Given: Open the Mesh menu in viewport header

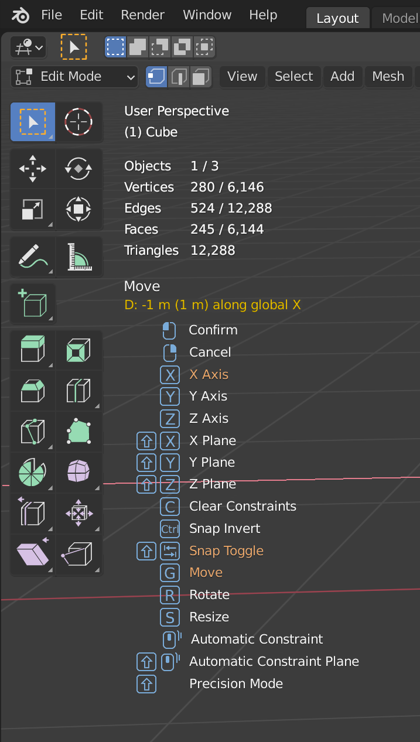Looking at the screenshot, I should click(388, 77).
